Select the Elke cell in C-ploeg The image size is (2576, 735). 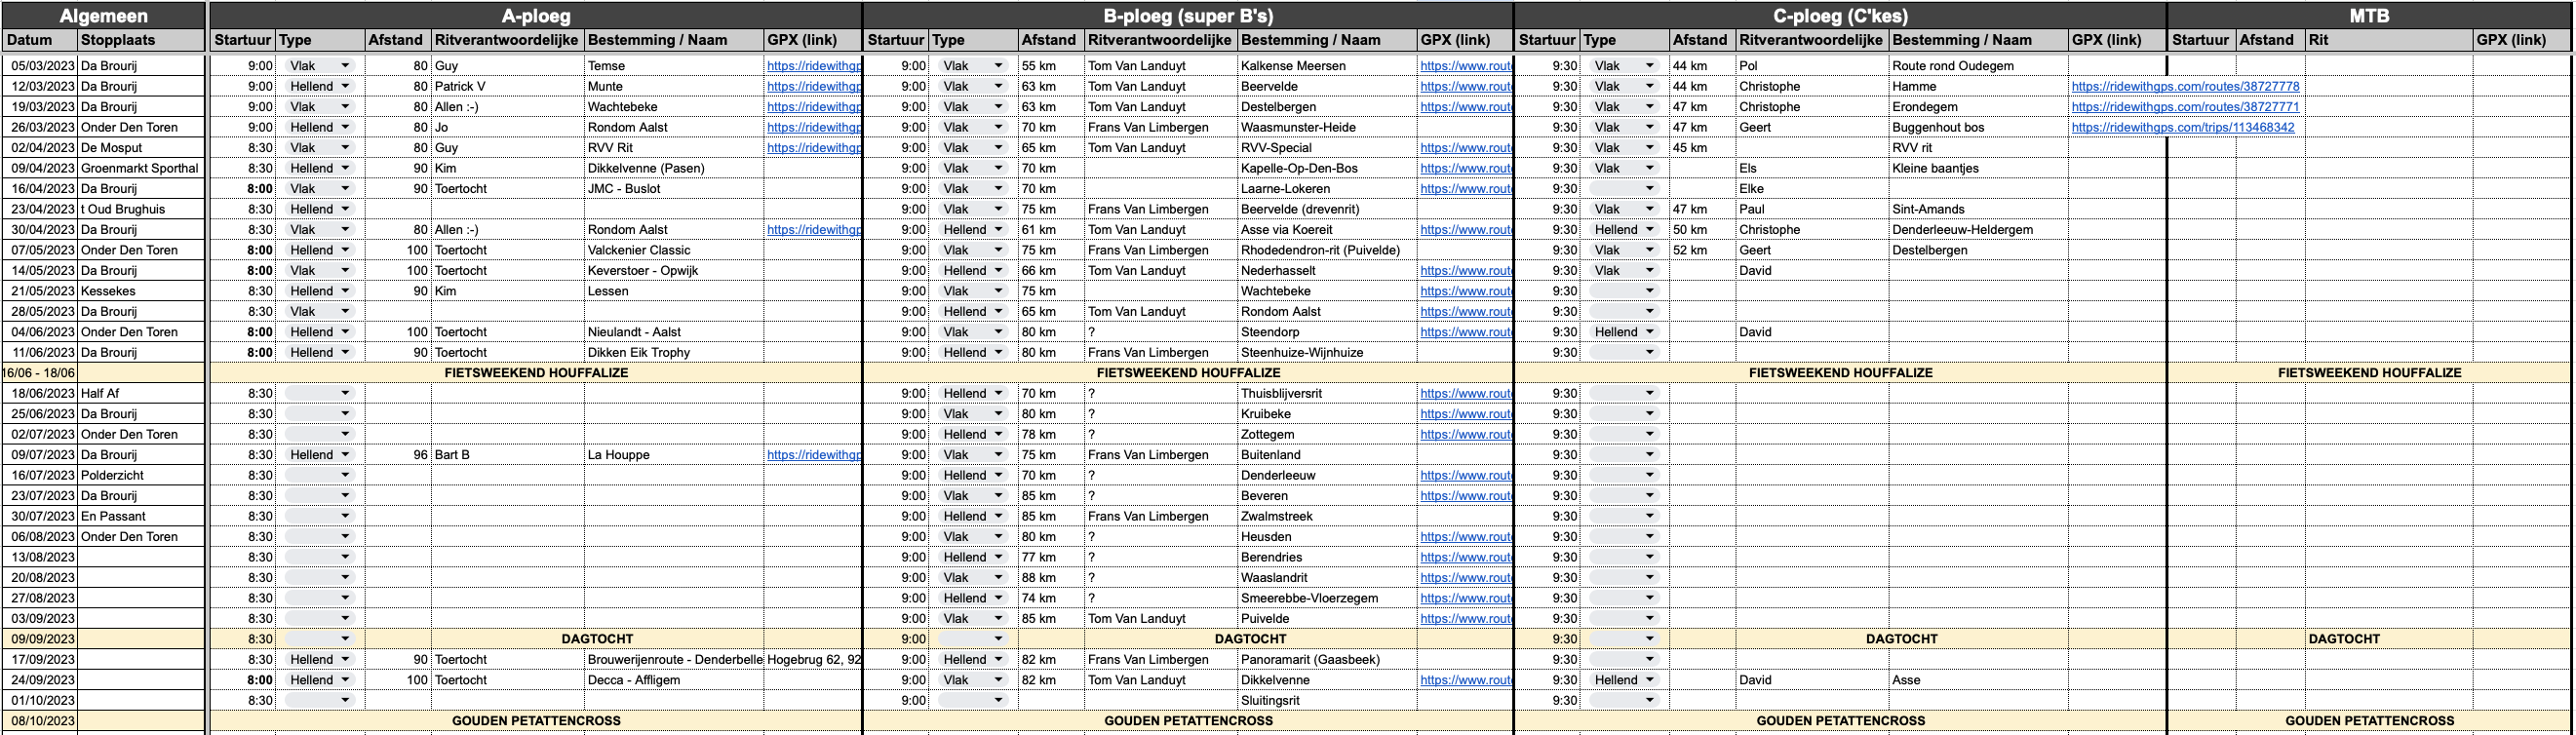click(x=1812, y=189)
